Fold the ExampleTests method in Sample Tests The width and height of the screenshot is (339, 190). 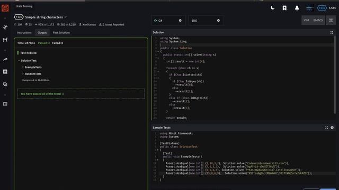(158, 160)
